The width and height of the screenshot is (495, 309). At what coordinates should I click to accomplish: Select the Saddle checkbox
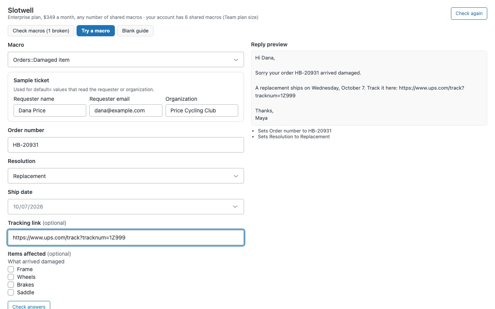[x=11, y=292]
